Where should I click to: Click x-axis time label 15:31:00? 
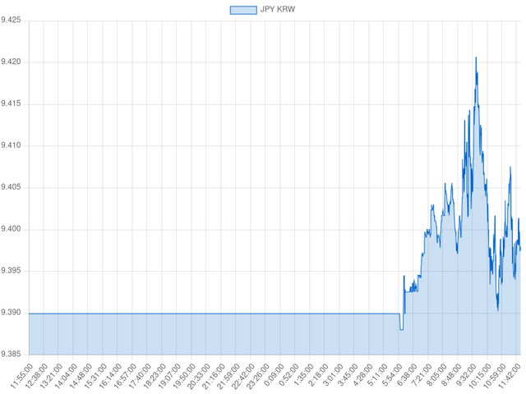(95, 376)
